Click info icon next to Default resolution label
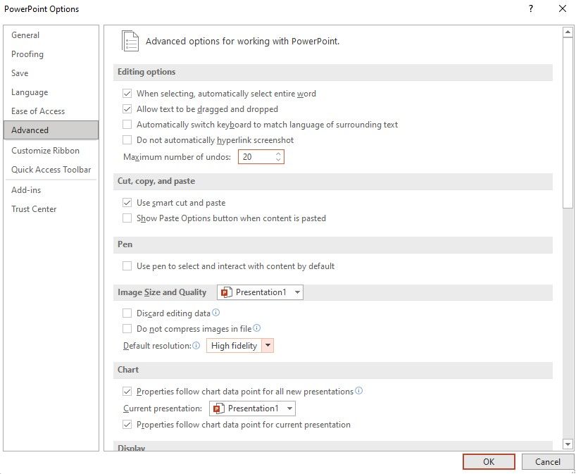Image resolution: width=576 pixels, height=474 pixels. tap(196, 346)
